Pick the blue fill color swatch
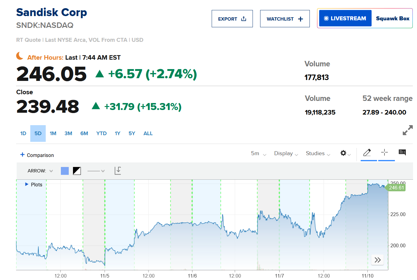Viewport: 417px width, 280px height. point(65,171)
